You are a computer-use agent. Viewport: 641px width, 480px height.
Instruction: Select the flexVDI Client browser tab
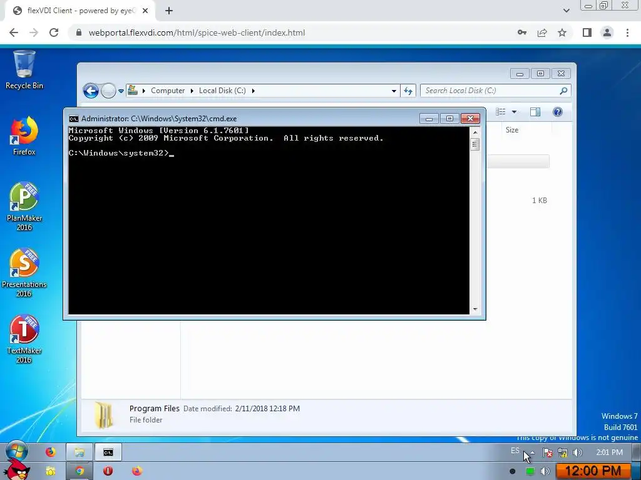(80, 11)
